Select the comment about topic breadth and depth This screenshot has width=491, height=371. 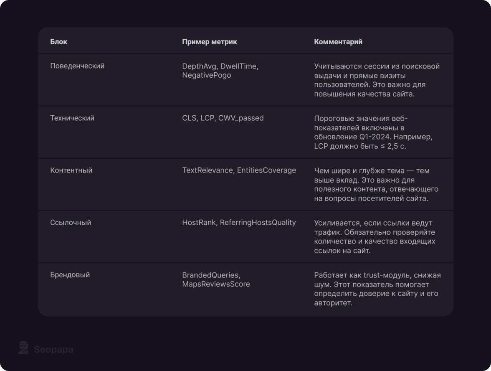(376, 184)
